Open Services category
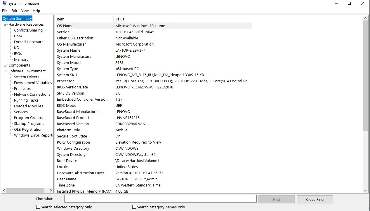Screen dimensions: 370x211 (21, 112)
